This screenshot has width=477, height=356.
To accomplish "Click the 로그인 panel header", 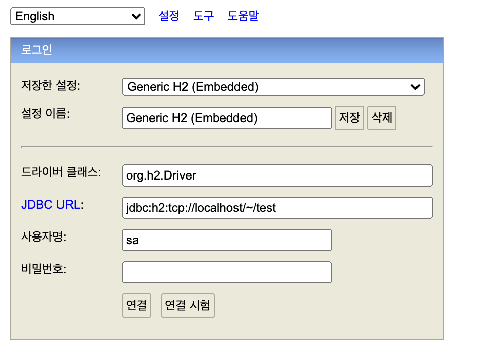I will (x=226, y=50).
